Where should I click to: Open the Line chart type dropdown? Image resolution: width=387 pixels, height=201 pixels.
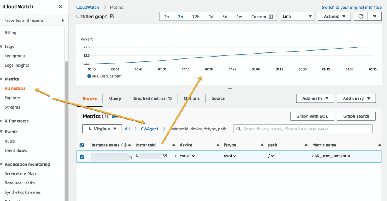[297, 17]
